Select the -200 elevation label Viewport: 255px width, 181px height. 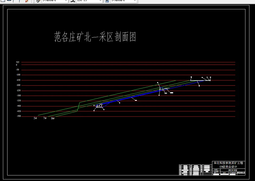tap(18, 85)
